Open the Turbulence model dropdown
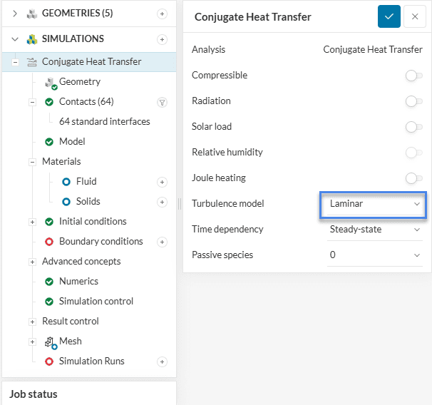432x405 pixels. 374,204
